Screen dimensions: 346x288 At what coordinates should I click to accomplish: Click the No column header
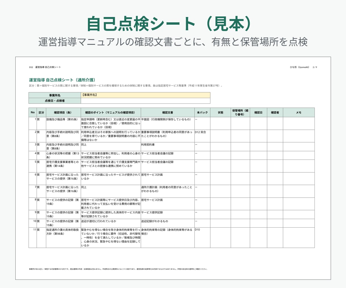click(x=33, y=112)
